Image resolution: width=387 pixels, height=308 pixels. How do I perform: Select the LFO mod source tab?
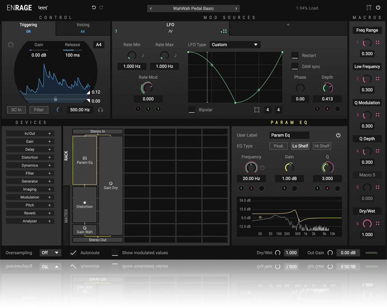(x=170, y=28)
